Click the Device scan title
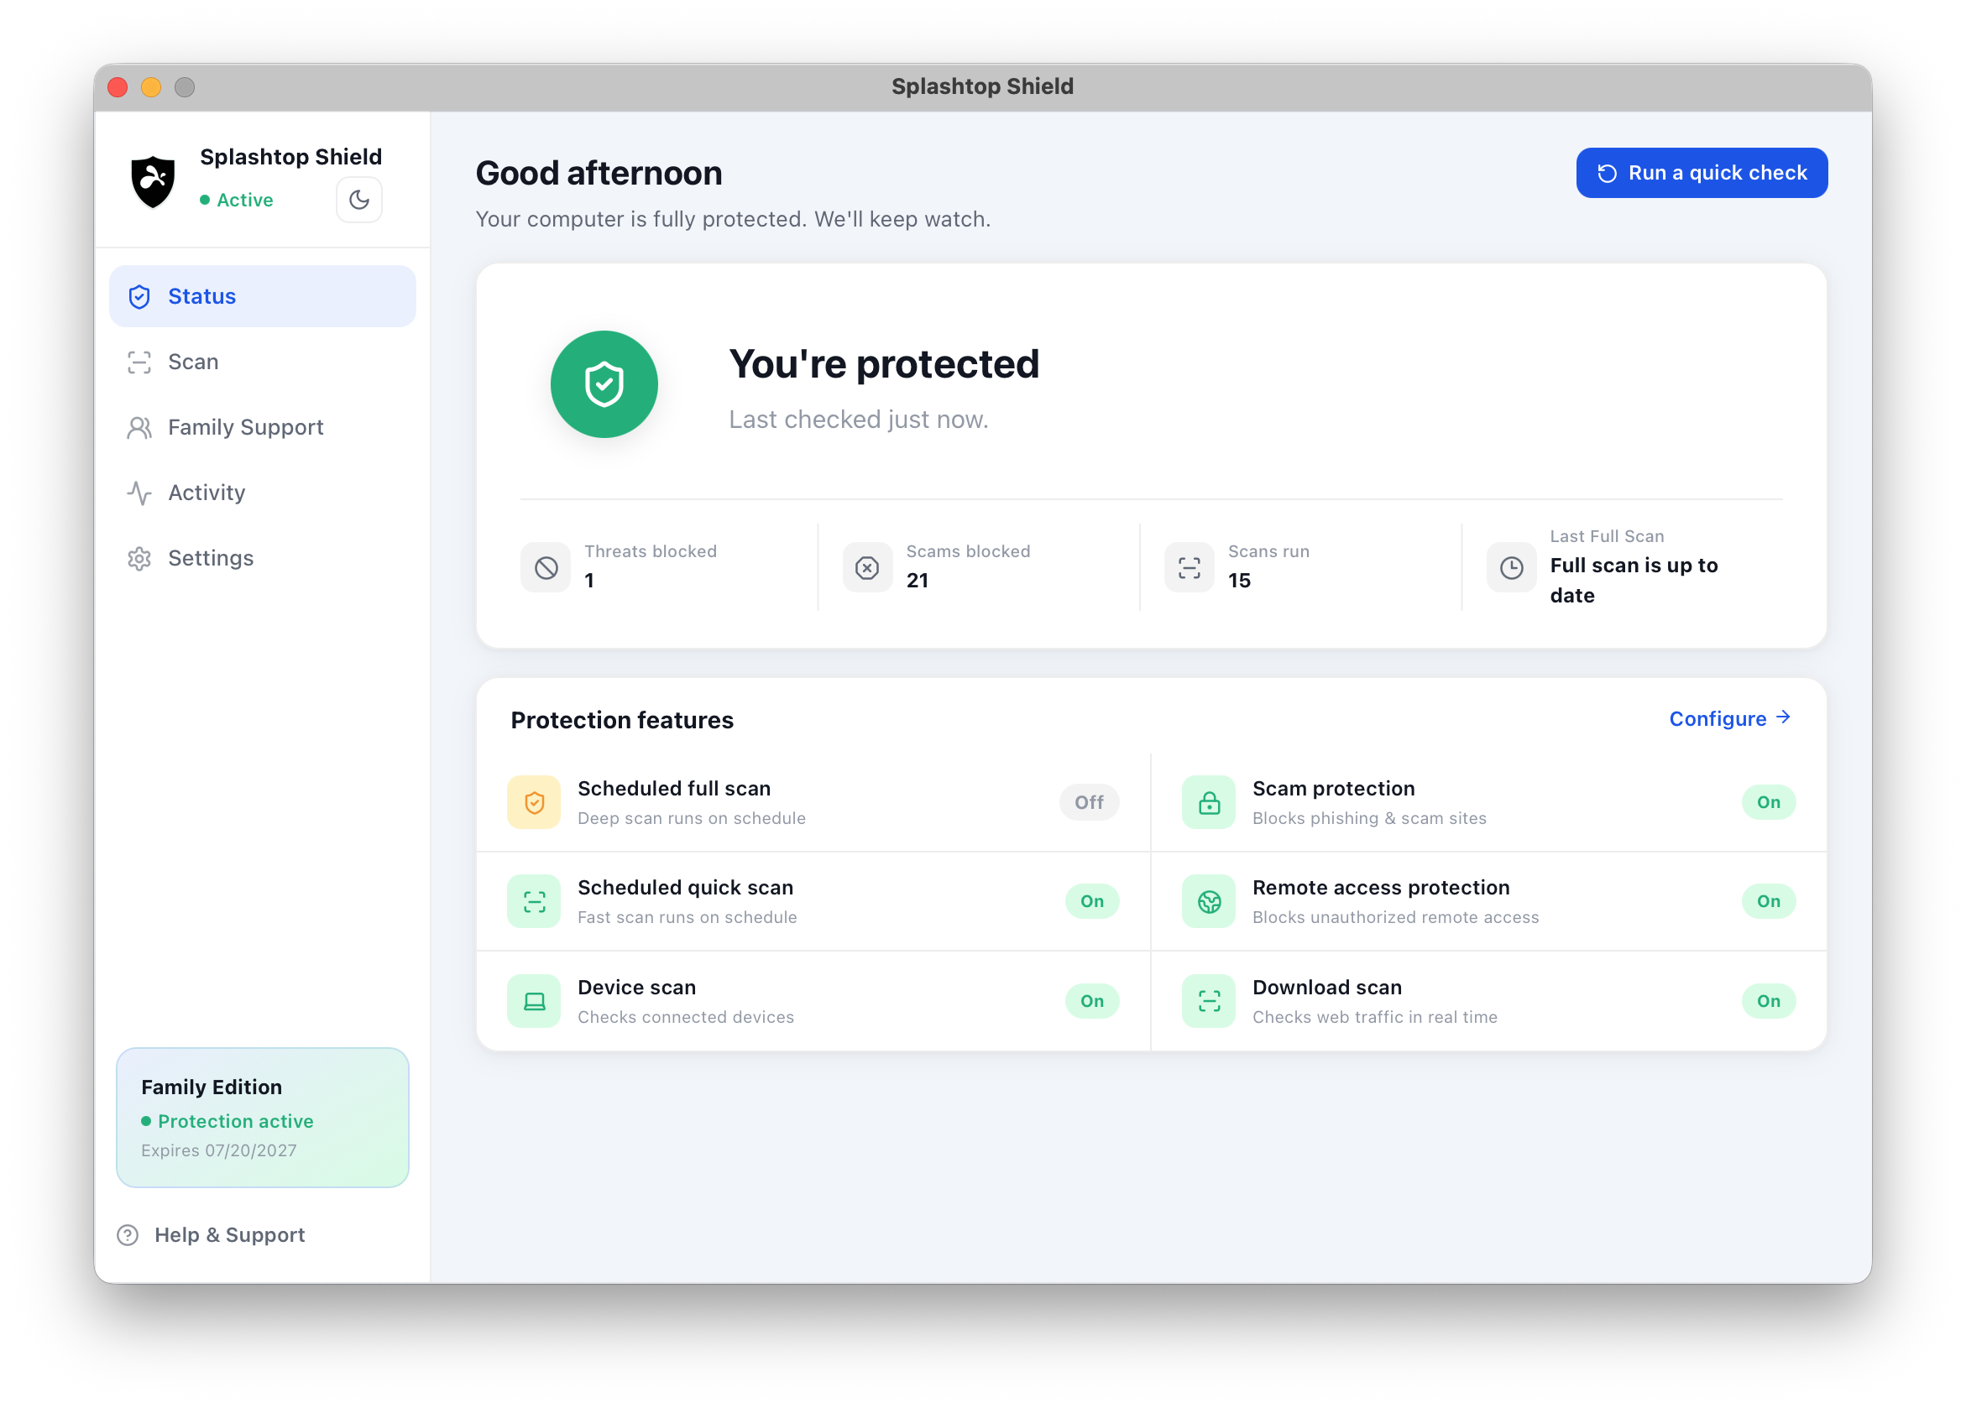The image size is (1966, 1408). coord(637,987)
